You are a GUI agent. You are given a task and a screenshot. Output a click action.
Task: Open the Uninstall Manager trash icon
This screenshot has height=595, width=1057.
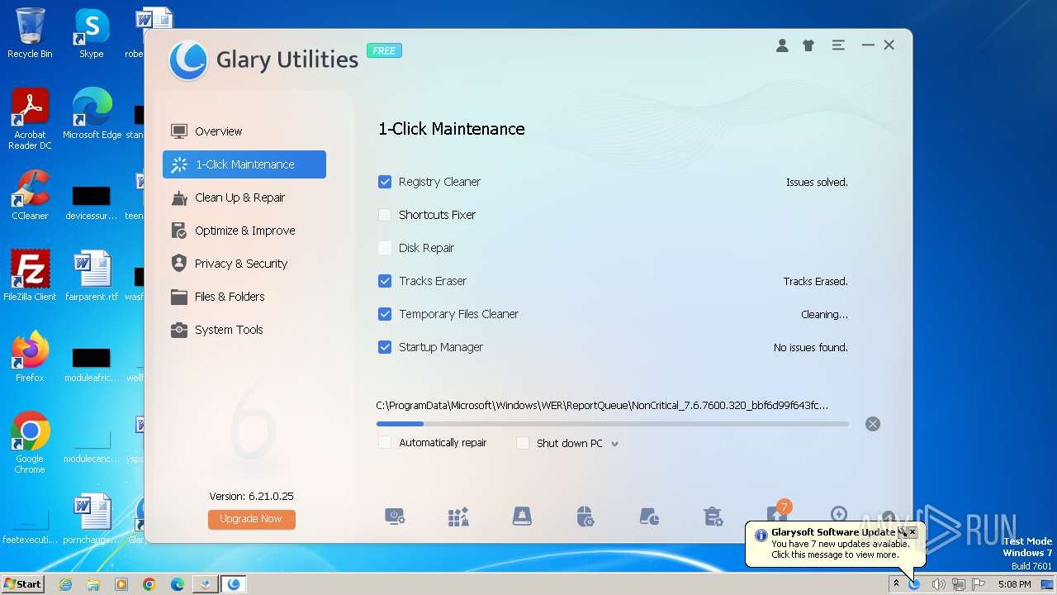pos(713,516)
